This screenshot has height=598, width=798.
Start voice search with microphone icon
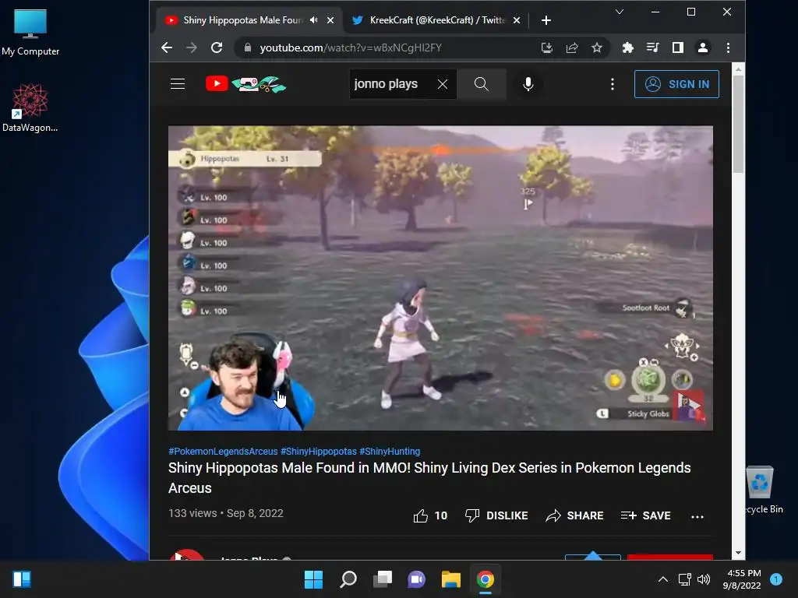coord(528,84)
